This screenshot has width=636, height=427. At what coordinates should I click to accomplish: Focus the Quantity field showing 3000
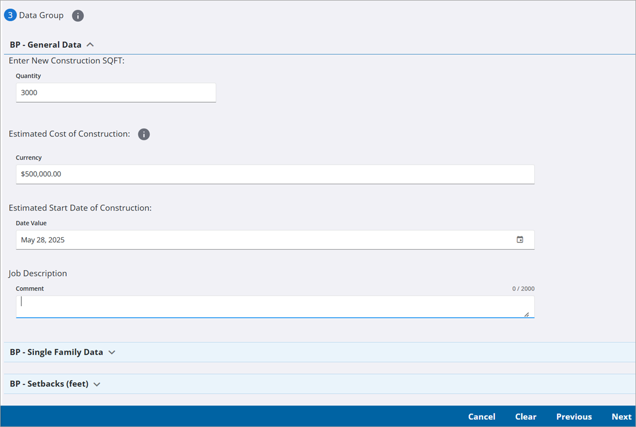(115, 93)
